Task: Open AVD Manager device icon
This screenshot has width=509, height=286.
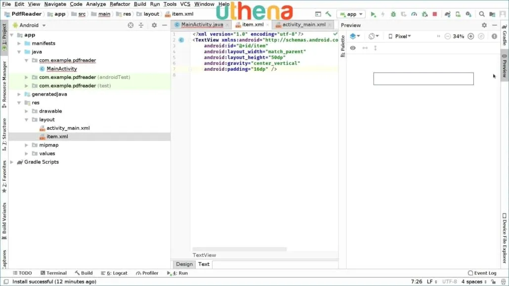Action: (458, 14)
